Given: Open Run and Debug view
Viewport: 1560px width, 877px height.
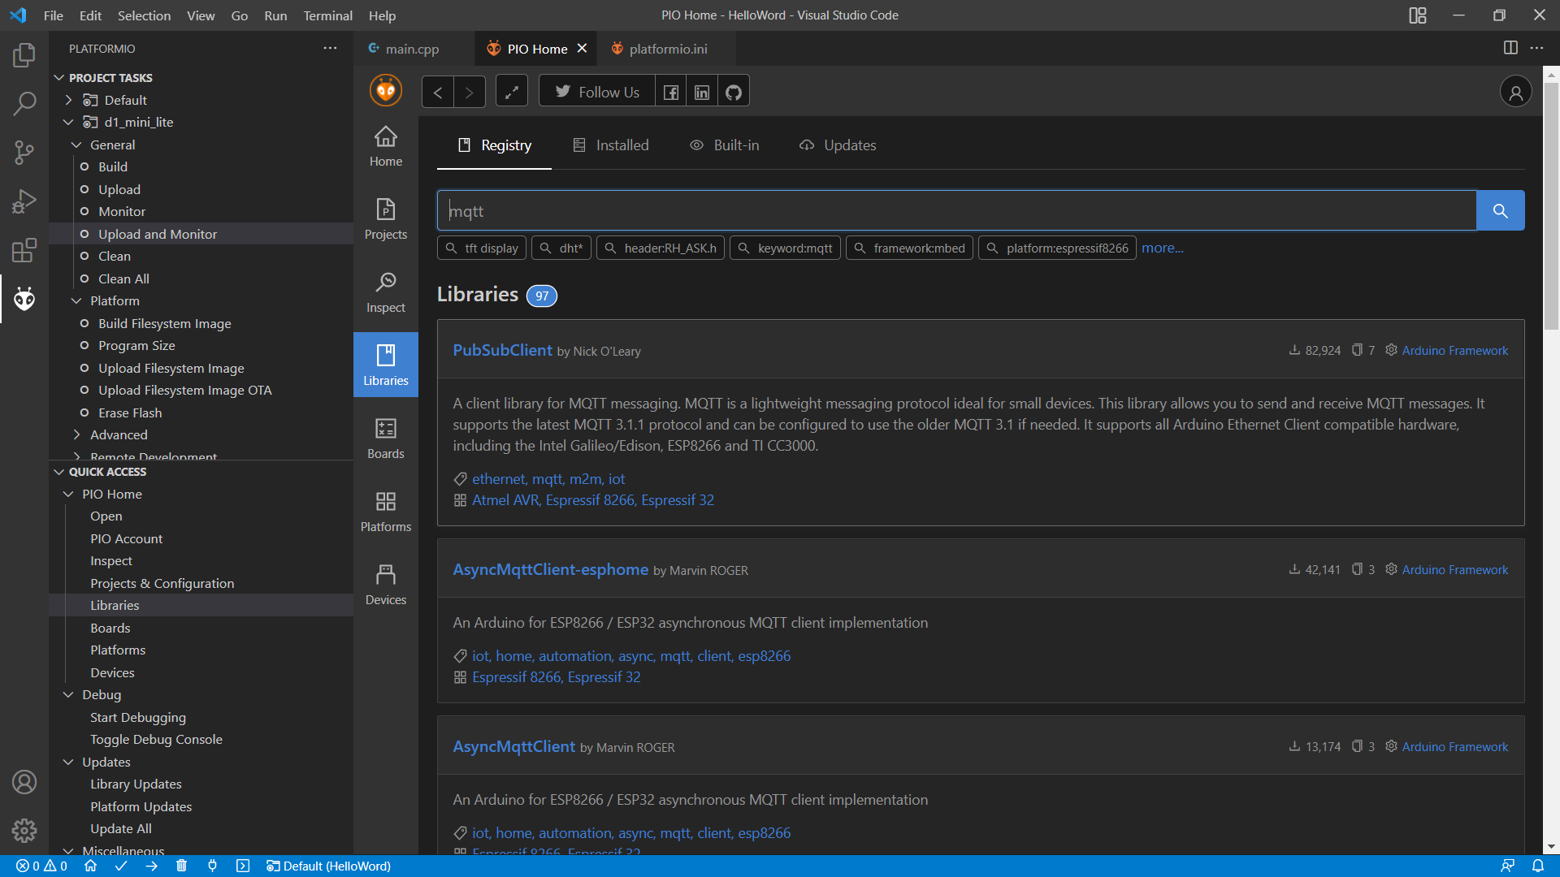Looking at the screenshot, I should click(x=24, y=201).
